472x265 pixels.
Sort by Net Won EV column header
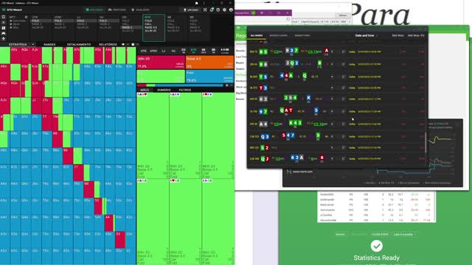pos(416,35)
